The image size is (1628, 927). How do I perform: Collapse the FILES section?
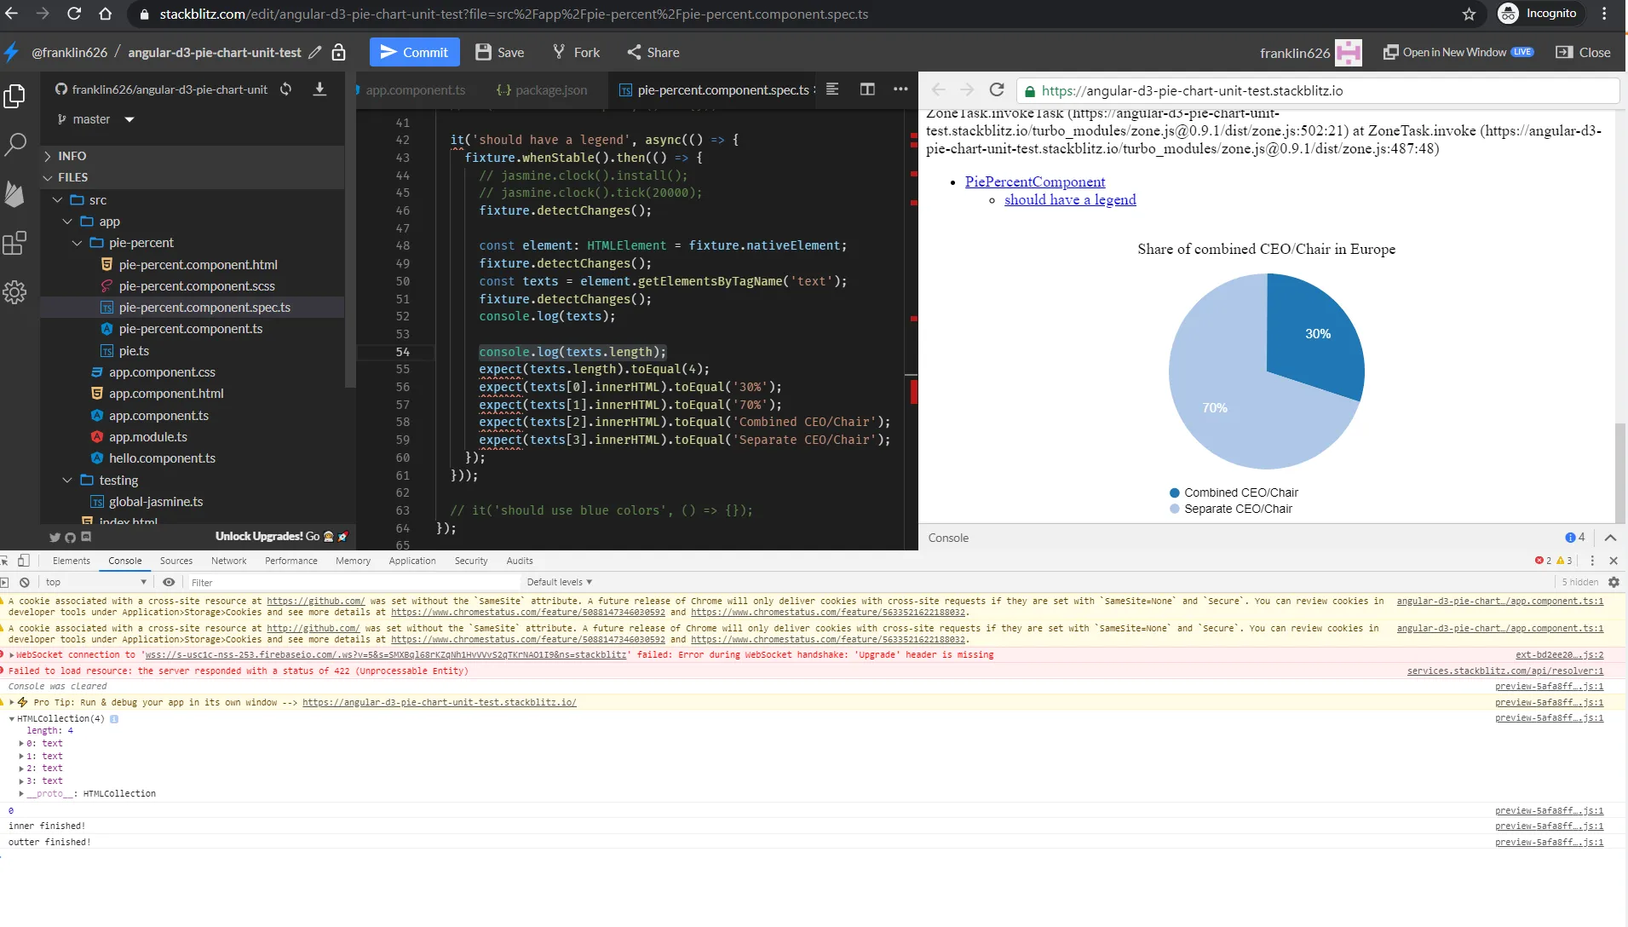[48, 178]
